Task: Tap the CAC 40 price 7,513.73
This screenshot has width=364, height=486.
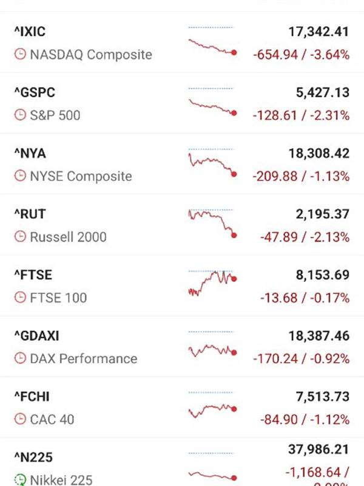Action: pos(323,397)
